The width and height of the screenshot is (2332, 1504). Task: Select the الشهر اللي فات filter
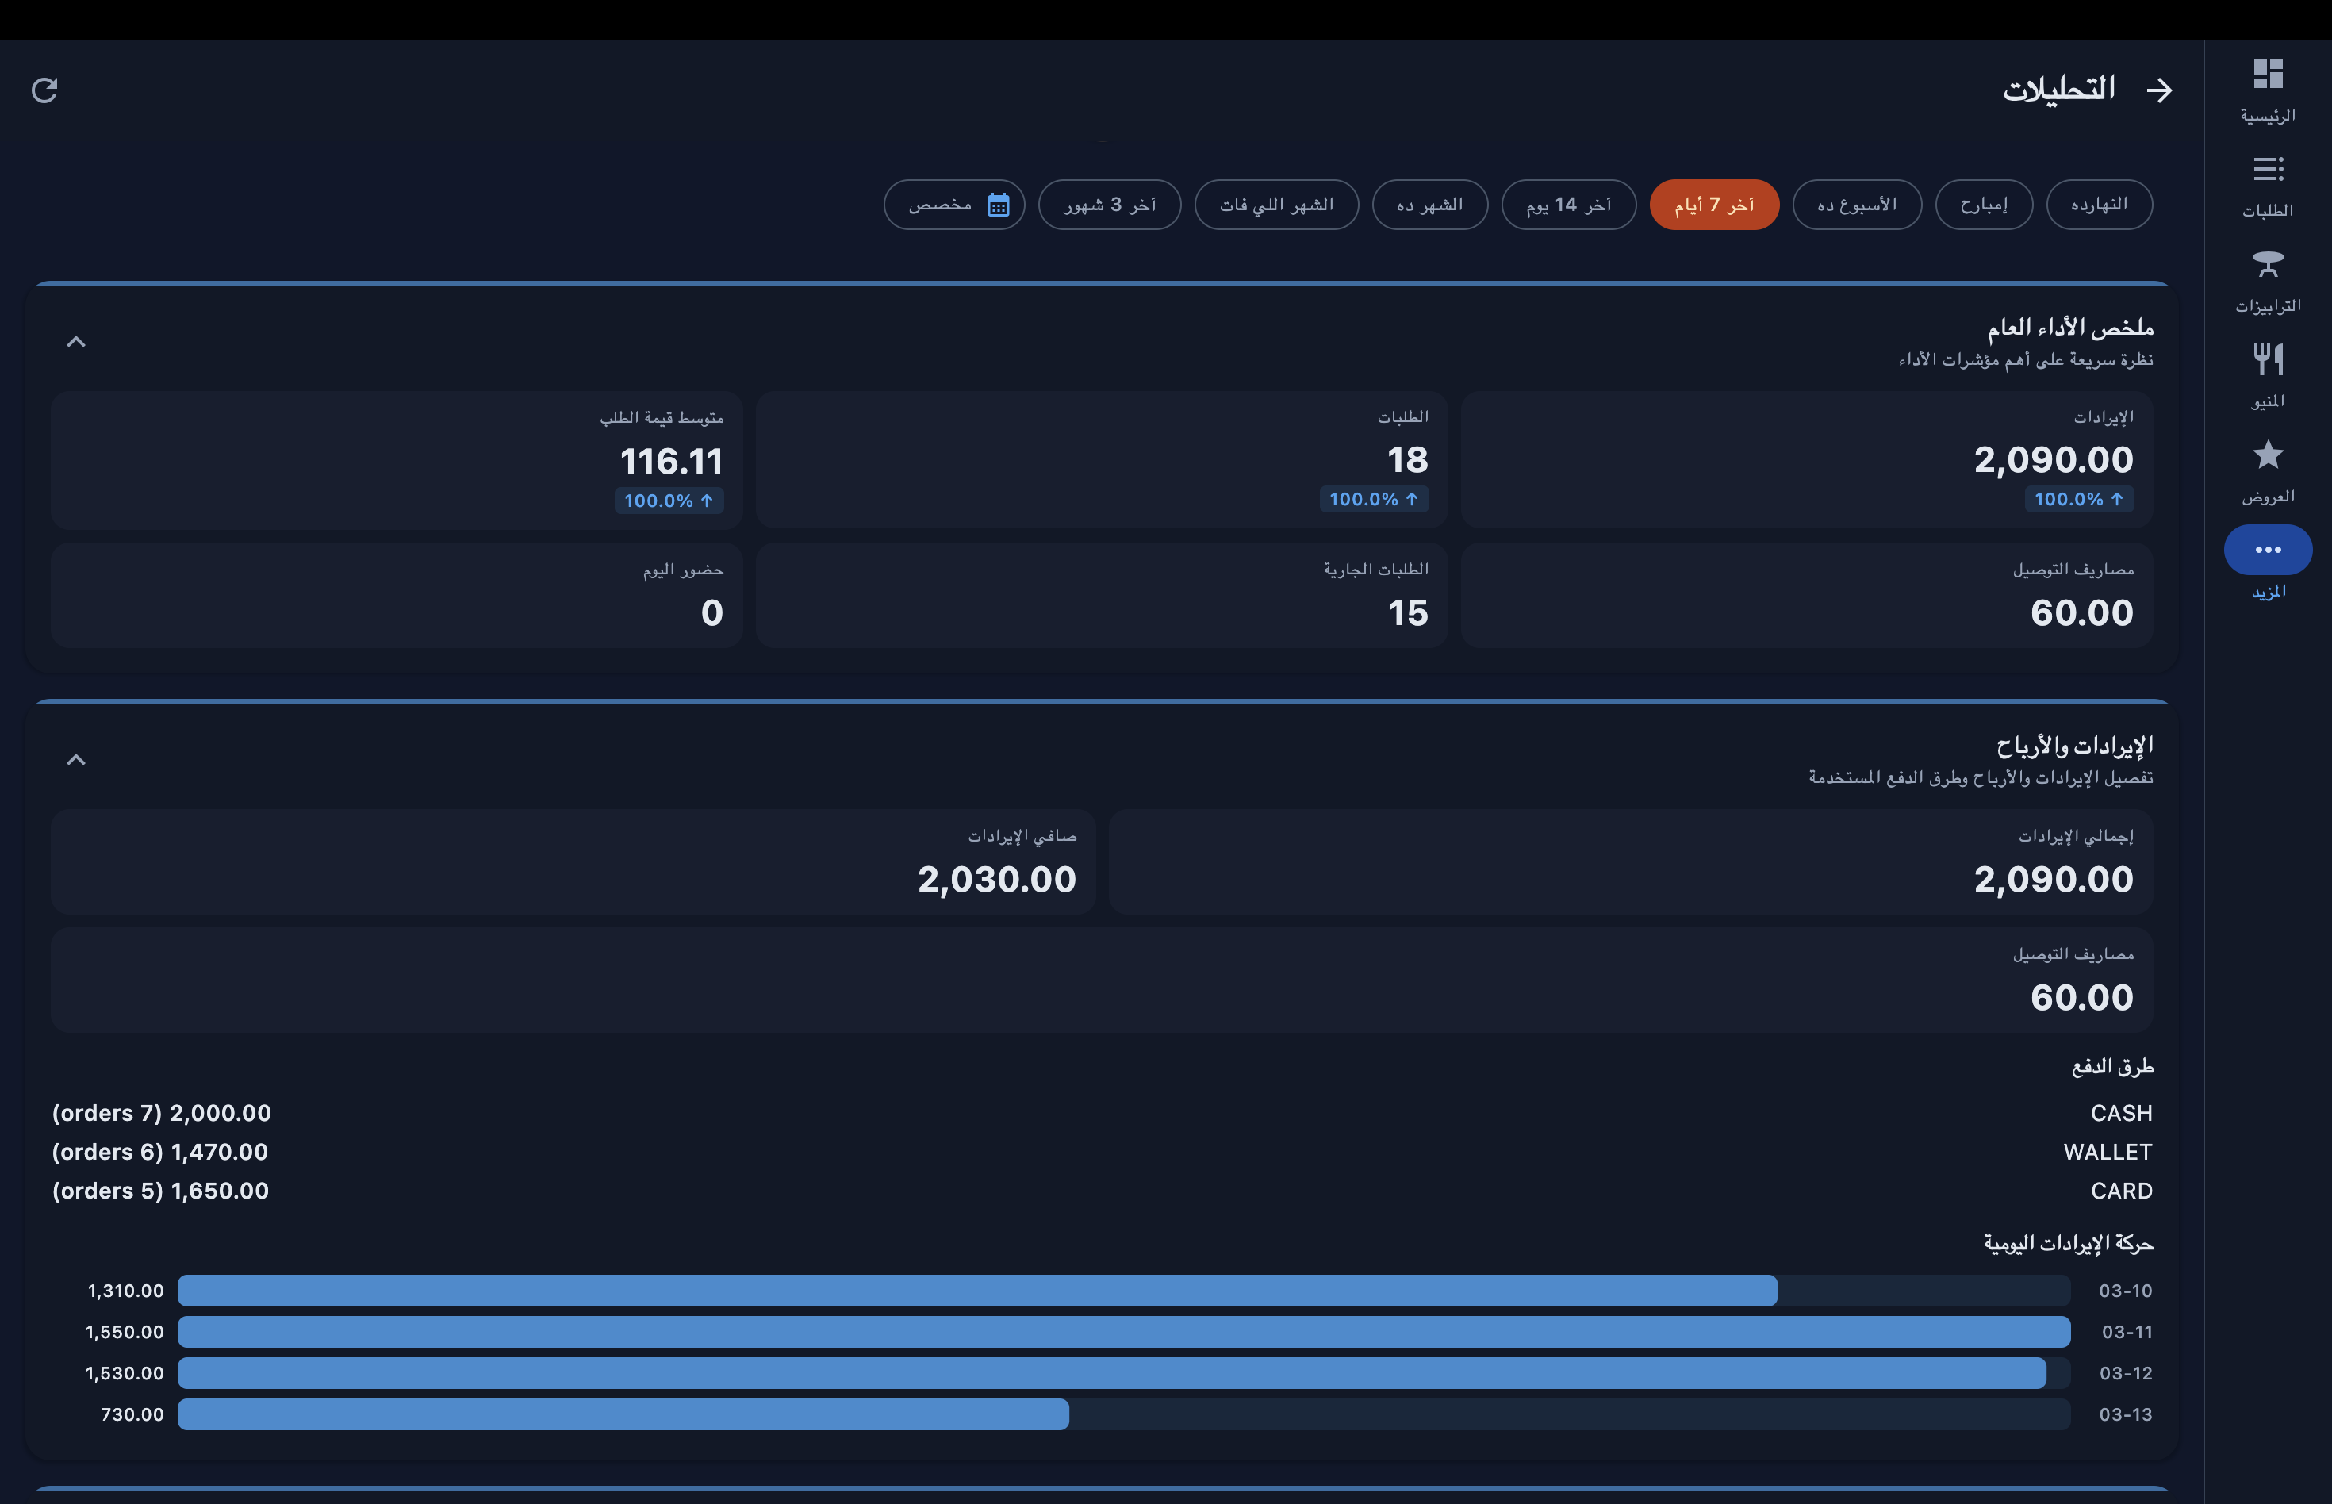tap(1276, 205)
